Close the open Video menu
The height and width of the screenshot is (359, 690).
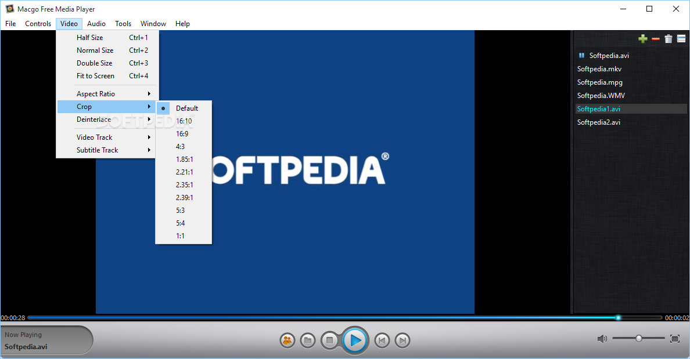69,24
